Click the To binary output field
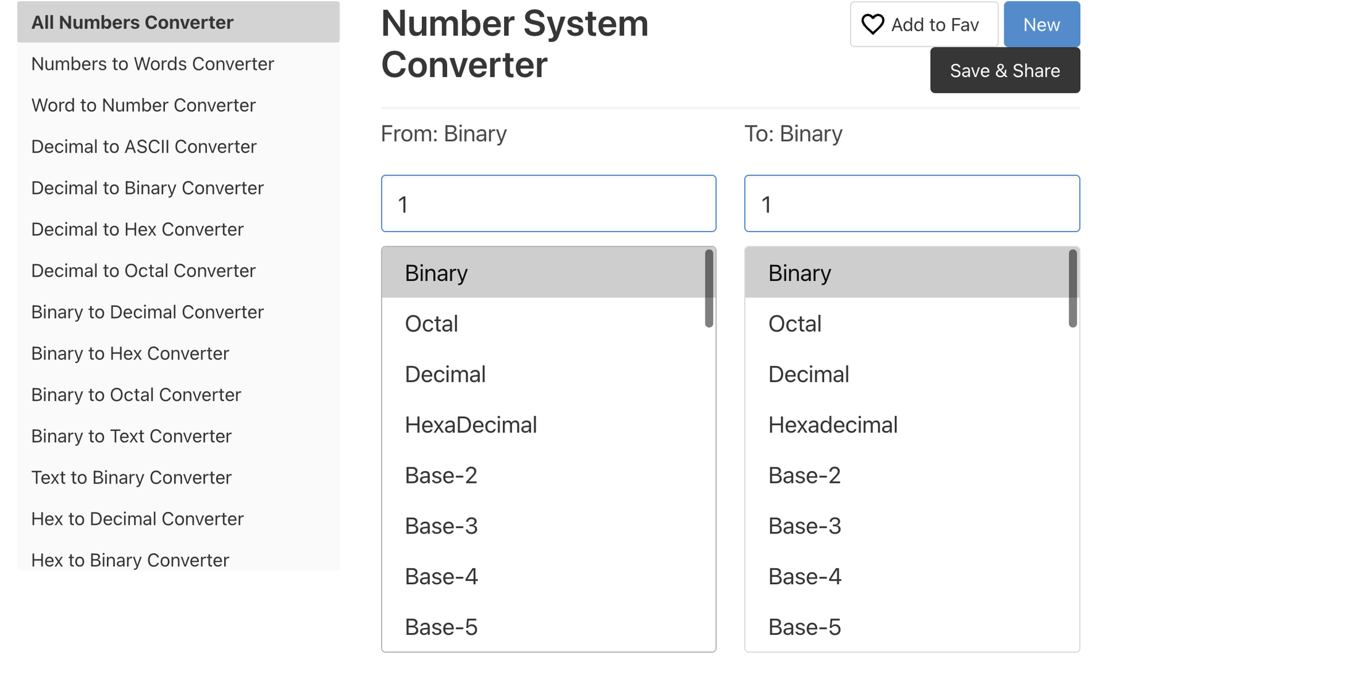This screenshot has width=1354, height=678. [x=912, y=204]
